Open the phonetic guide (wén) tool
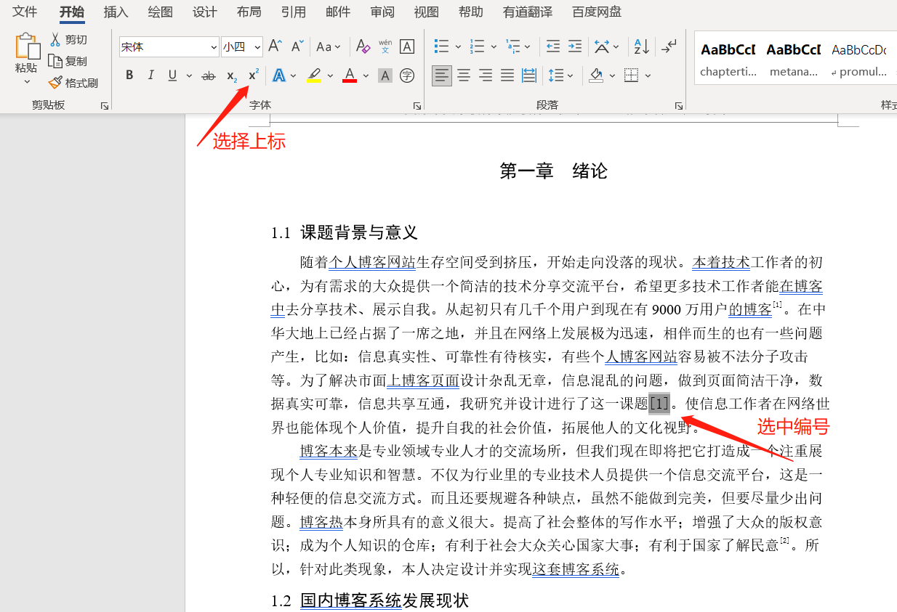 point(385,46)
